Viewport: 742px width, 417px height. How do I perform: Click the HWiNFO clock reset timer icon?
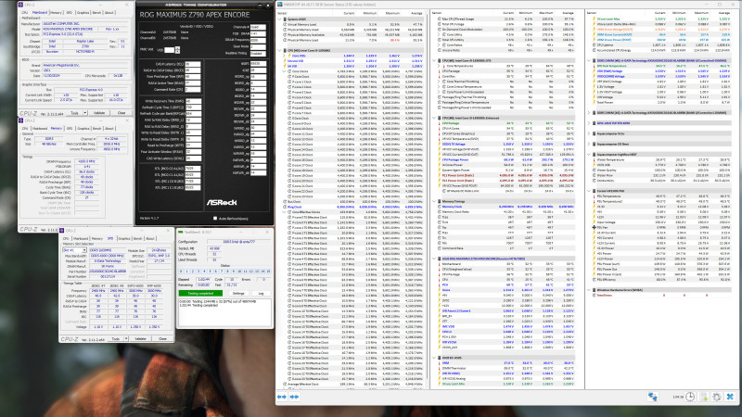[690, 397]
